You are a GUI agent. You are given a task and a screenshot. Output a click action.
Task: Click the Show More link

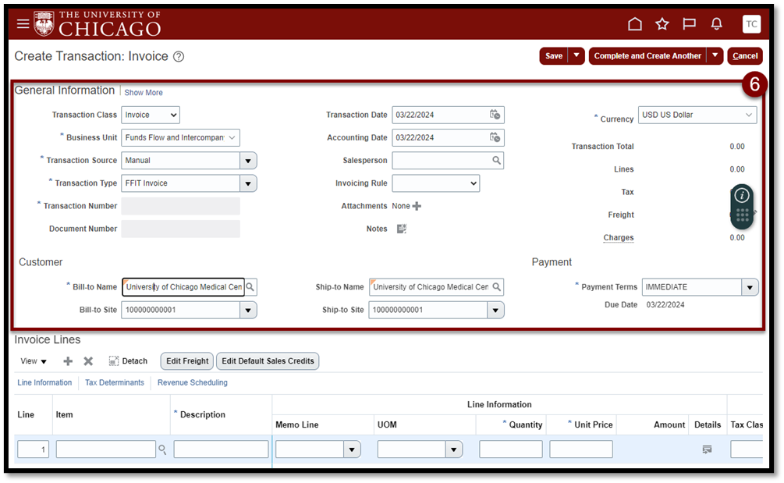point(144,93)
